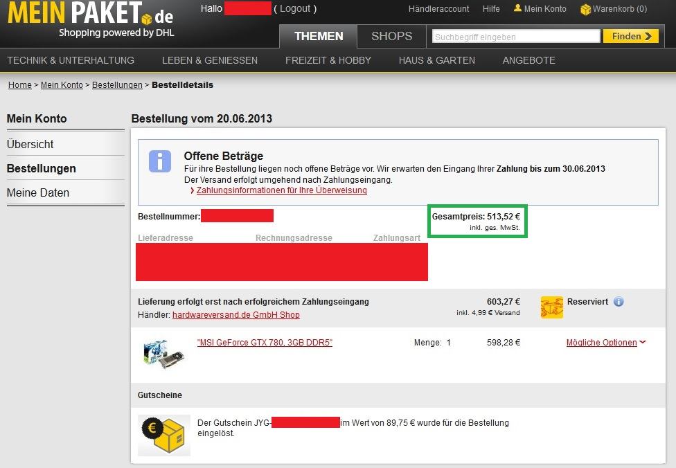
Task: Click the Lieferadresse column label
Action: (166, 238)
